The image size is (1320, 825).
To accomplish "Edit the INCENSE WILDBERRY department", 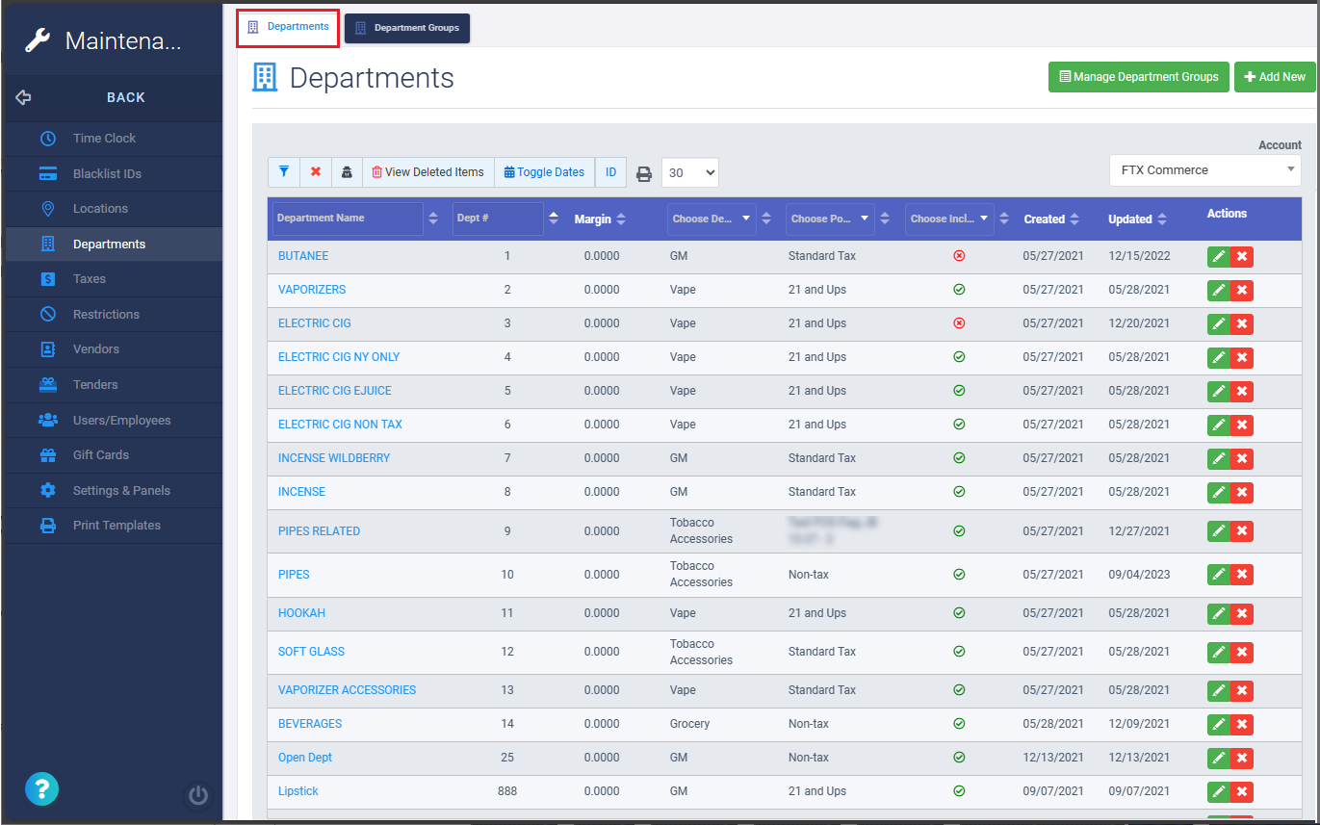I will tap(1219, 458).
